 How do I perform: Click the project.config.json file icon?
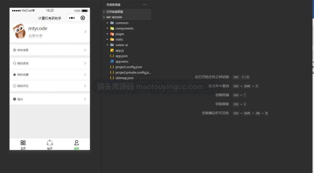(x=112, y=67)
